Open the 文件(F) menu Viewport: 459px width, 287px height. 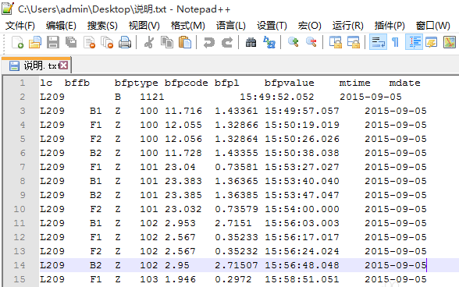coord(20,26)
